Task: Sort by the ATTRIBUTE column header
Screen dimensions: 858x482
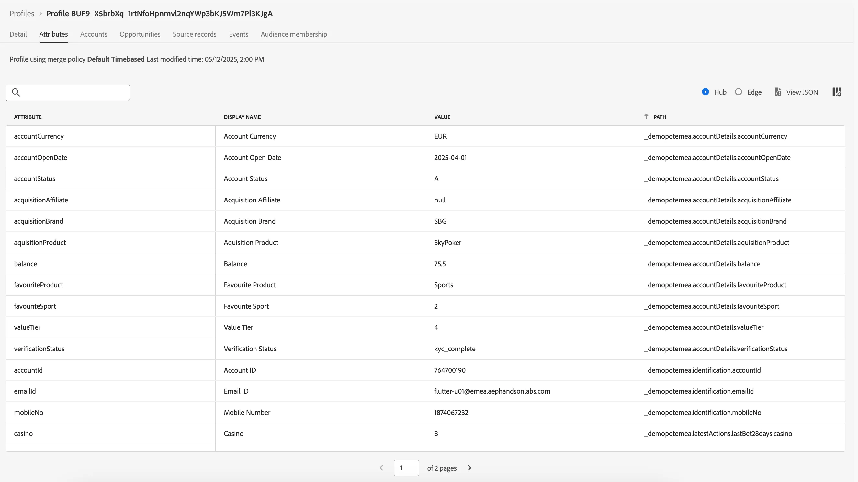Action: 28,117
